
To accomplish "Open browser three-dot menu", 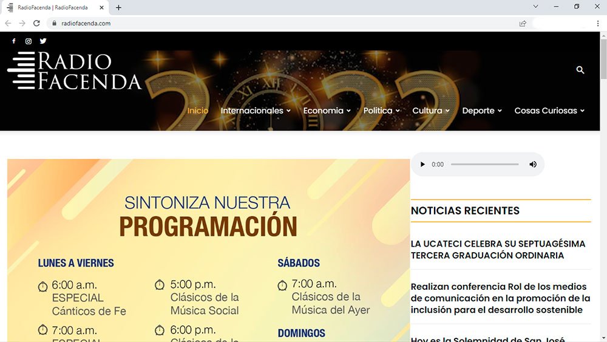I will pos(598,23).
